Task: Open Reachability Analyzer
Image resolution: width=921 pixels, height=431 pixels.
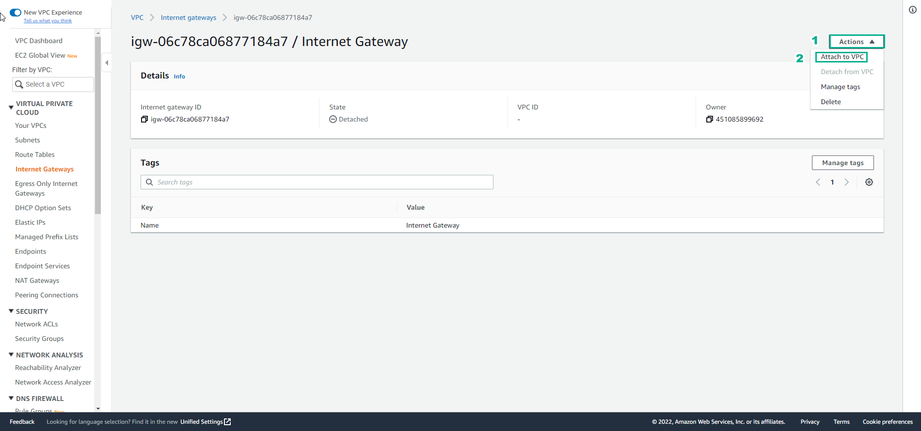Action: pyautogui.click(x=48, y=368)
